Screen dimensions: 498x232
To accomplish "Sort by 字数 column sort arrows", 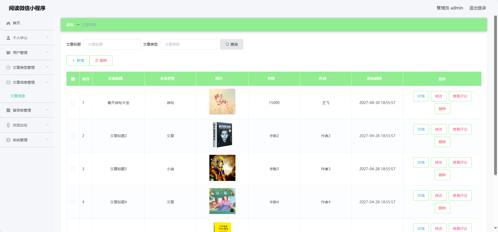I will point(278,79).
